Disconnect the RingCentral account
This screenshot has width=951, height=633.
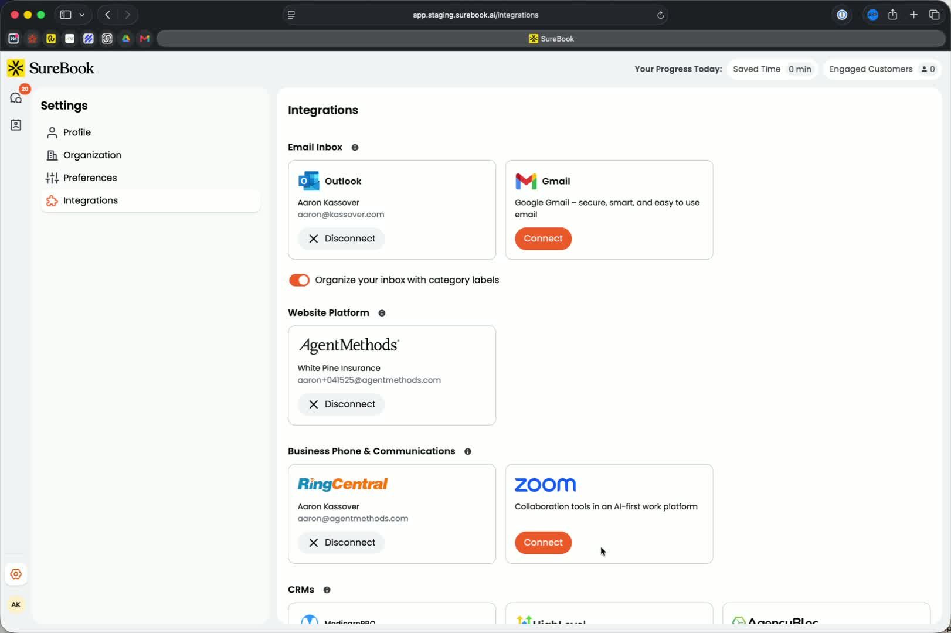pos(341,543)
